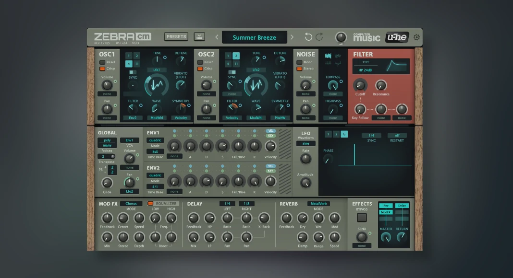
Task: Adjust the LFO Rate knob
Action: click(305, 159)
